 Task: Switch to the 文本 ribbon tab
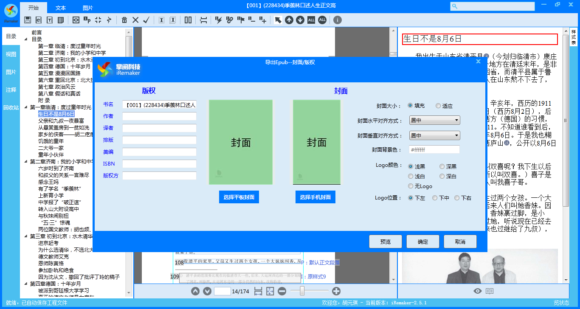(61, 8)
